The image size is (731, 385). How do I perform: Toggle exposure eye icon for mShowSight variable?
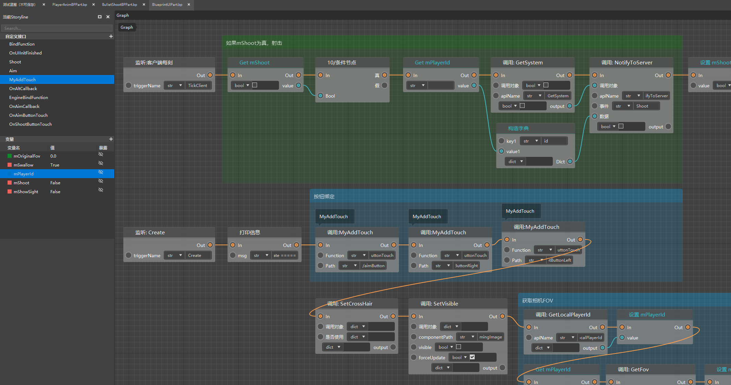pos(101,190)
